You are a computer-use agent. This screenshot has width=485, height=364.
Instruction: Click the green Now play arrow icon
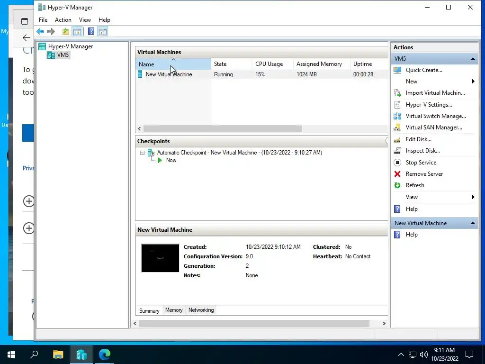pos(160,160)
